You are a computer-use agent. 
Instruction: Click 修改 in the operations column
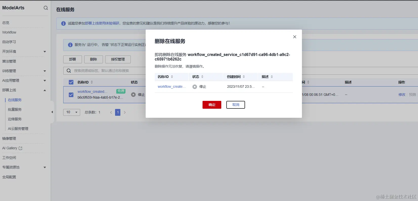(x=402, y=95)
